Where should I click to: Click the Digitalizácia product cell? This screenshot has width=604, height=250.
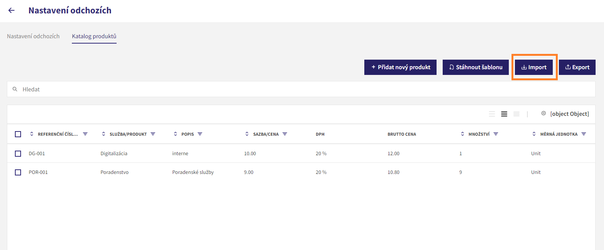(114, 153)
